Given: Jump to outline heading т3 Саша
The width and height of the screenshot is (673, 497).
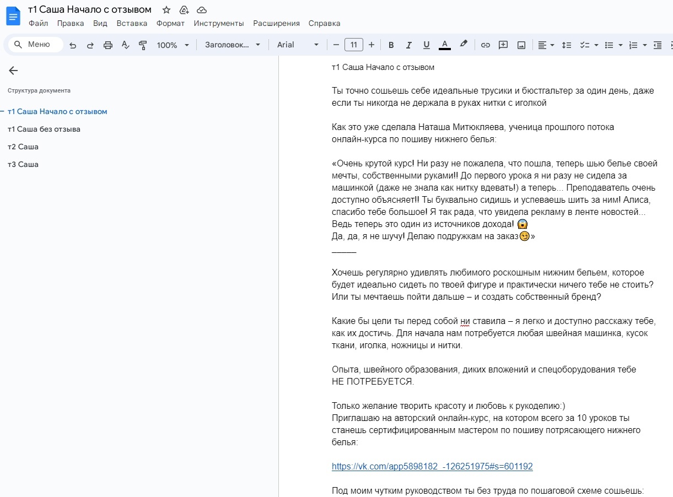Looking at the screenshot, I should [23, 164].
